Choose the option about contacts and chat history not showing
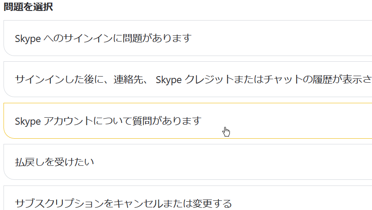This screenshot has width=372, height=210. 188,79
